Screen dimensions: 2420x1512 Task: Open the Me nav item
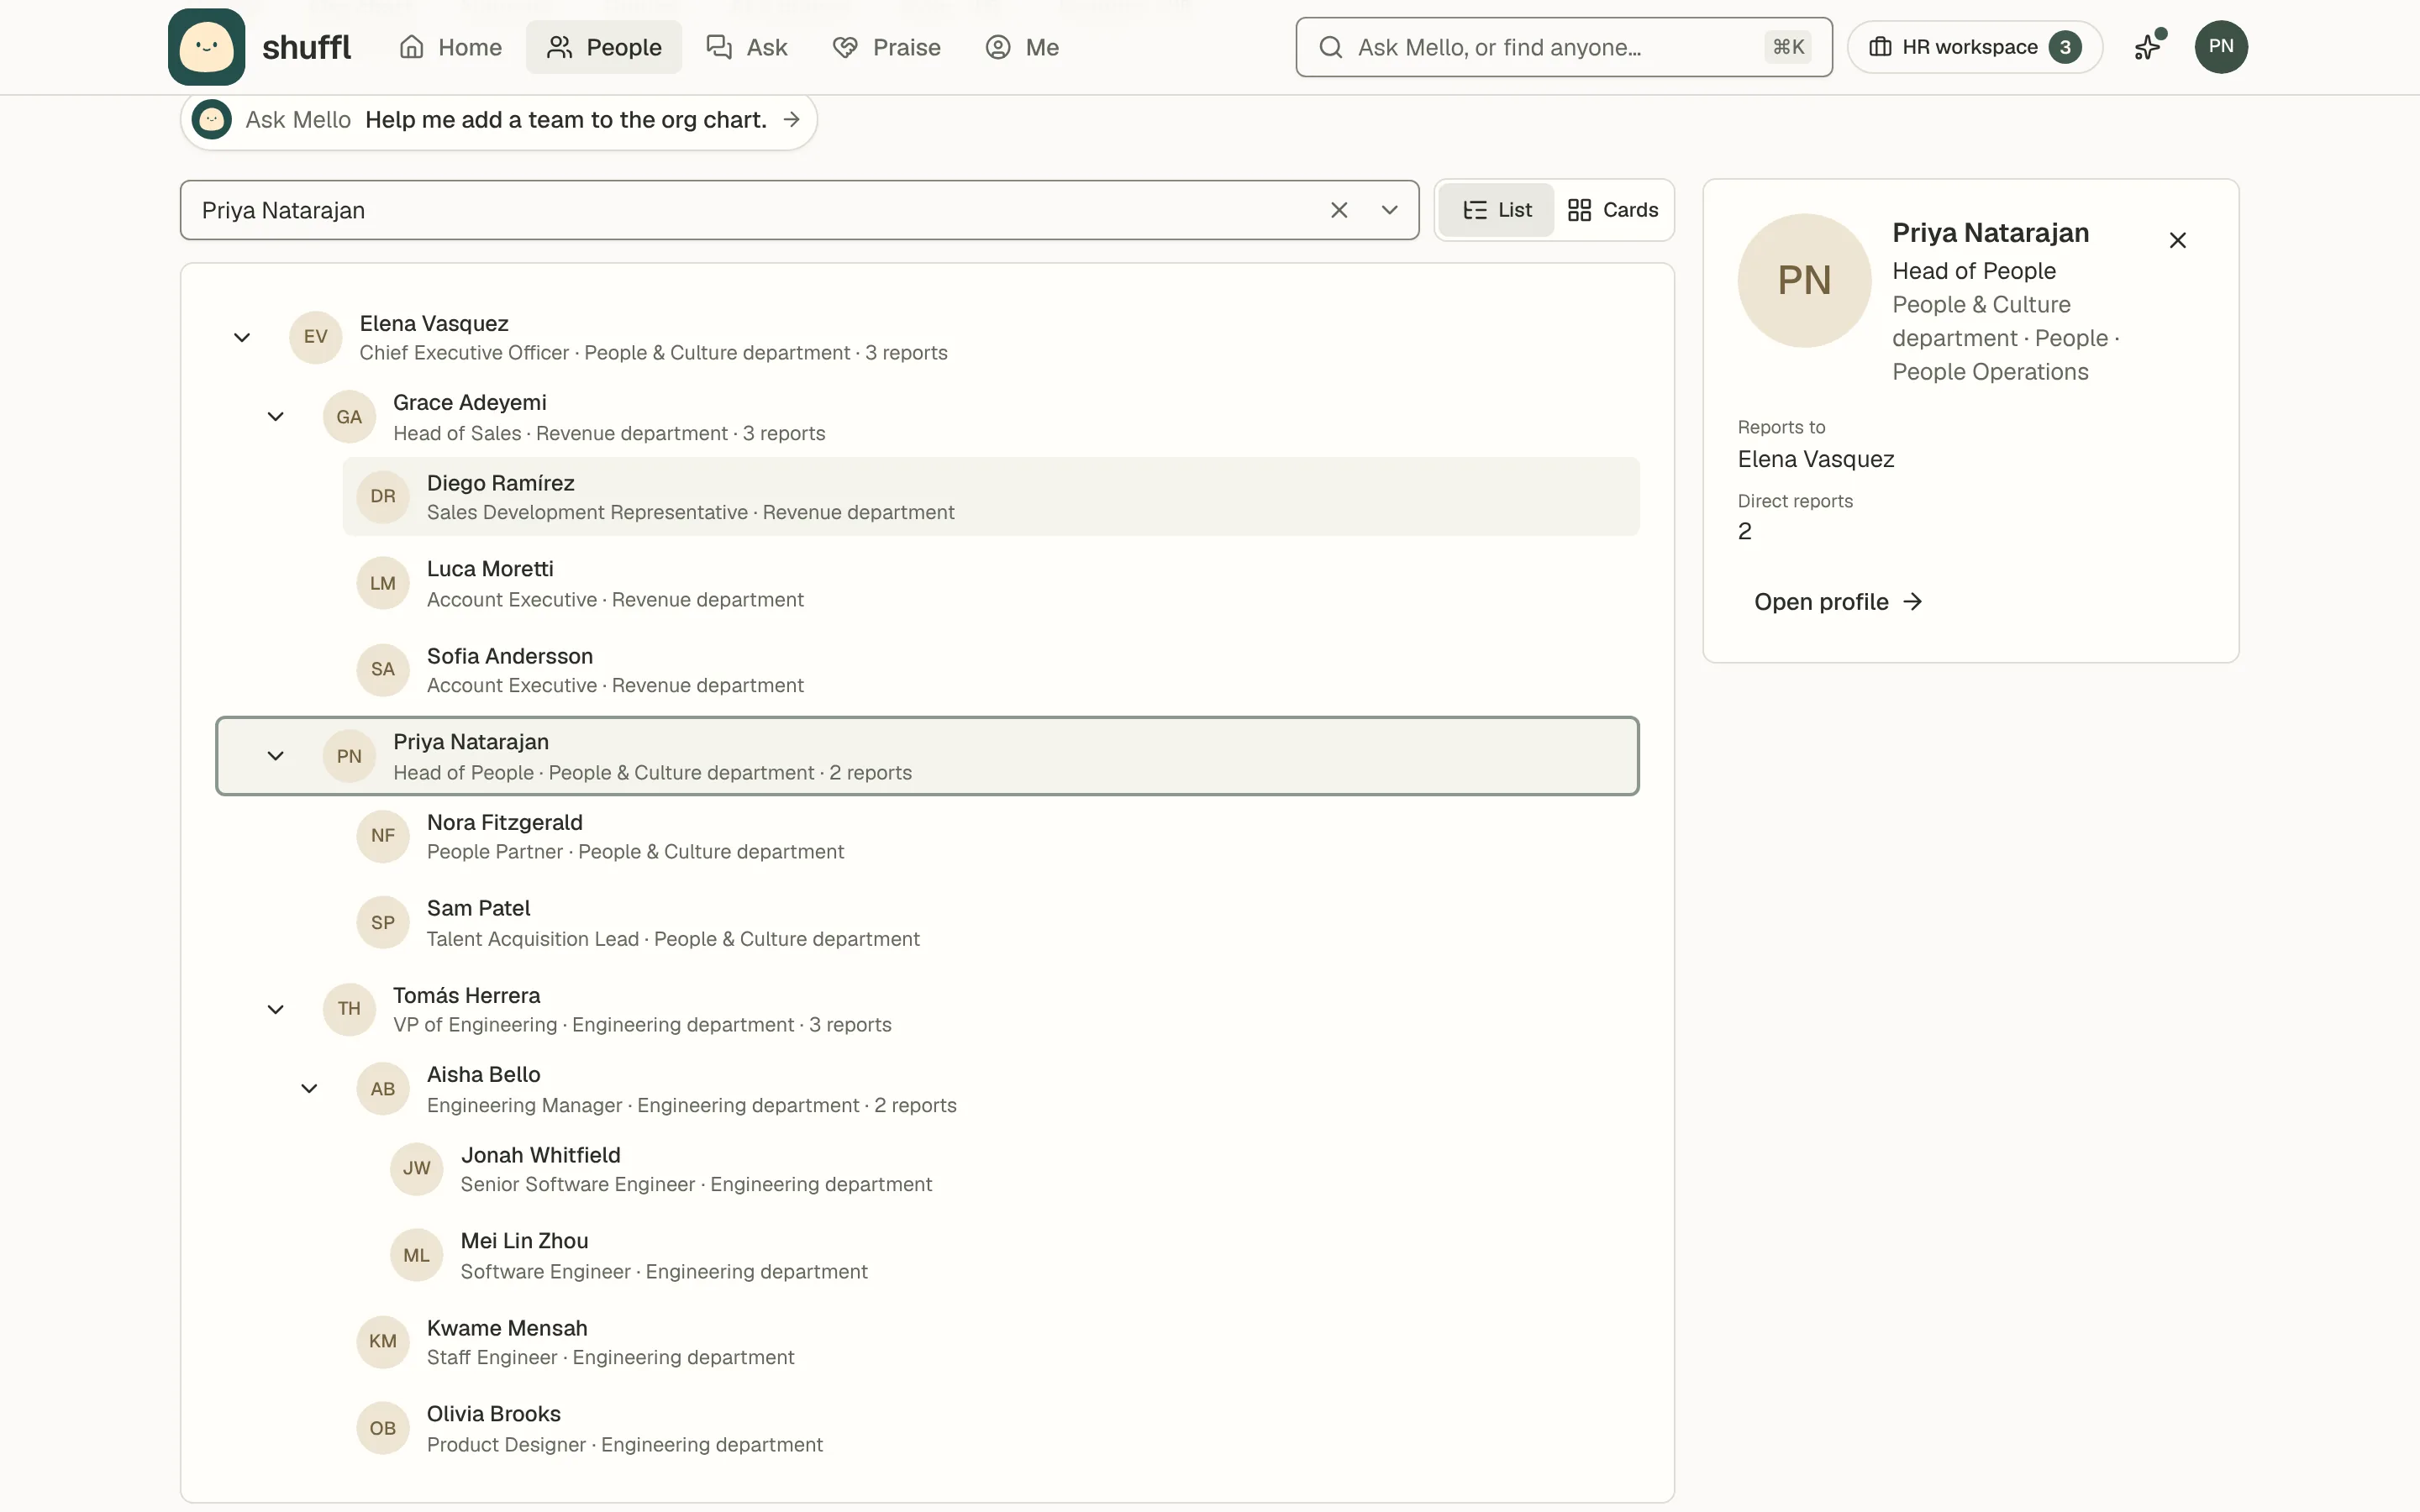(1022, 47)
